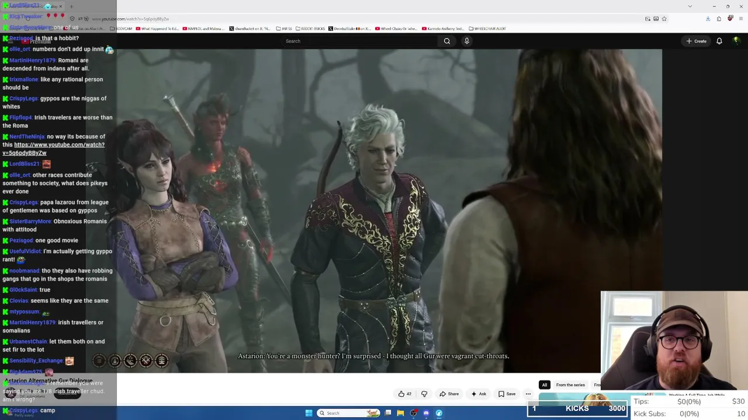The height and width of the screenshot is (420, 748).
Task: Open the WHEELCHAIR AUDIT bookmark folder
Action: point(487,29)
